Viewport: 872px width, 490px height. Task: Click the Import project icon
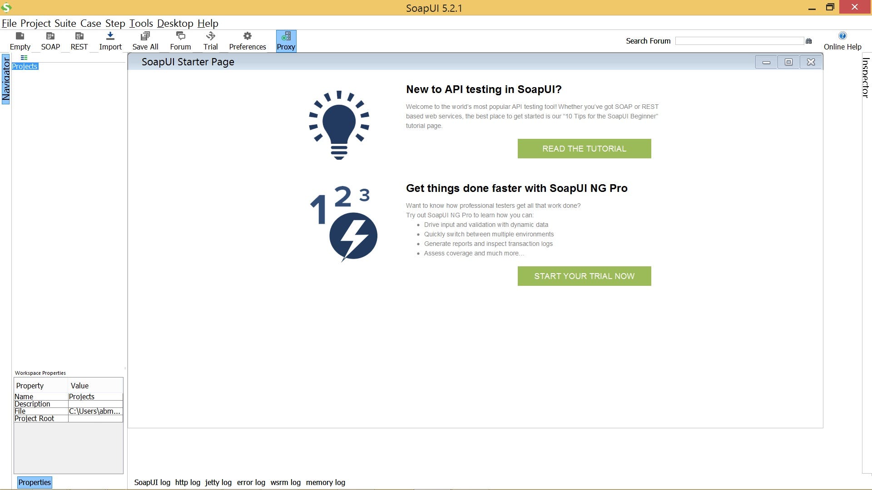[x=110, y=41]
